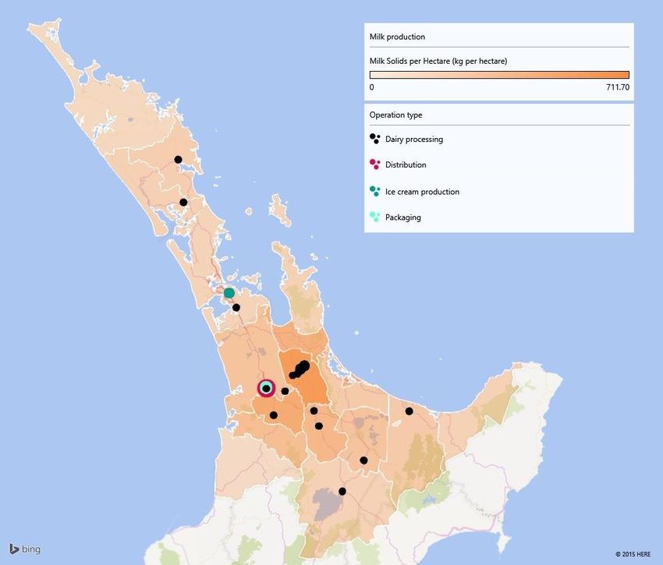Screen dimensions: 663x565
Task: Click the Packaging legend icon
Action: tap(374, 217)
